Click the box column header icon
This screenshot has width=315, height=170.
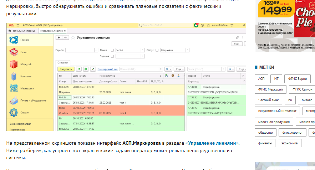(173, 76)
